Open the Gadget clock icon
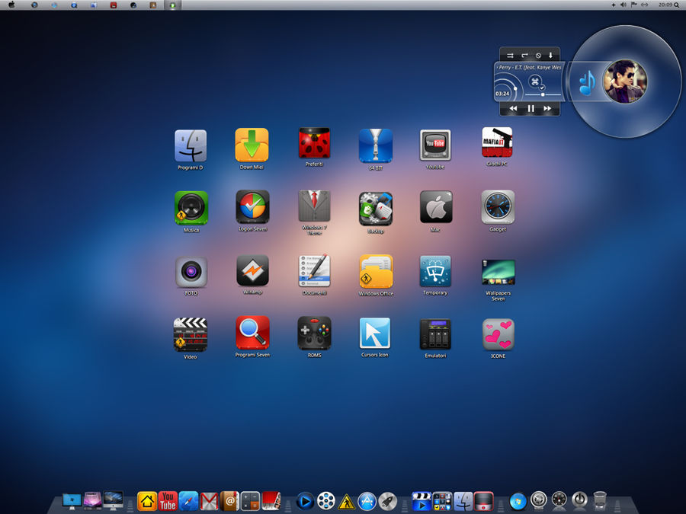The height and width of the screenshot is (514, 686). (497, 206)
